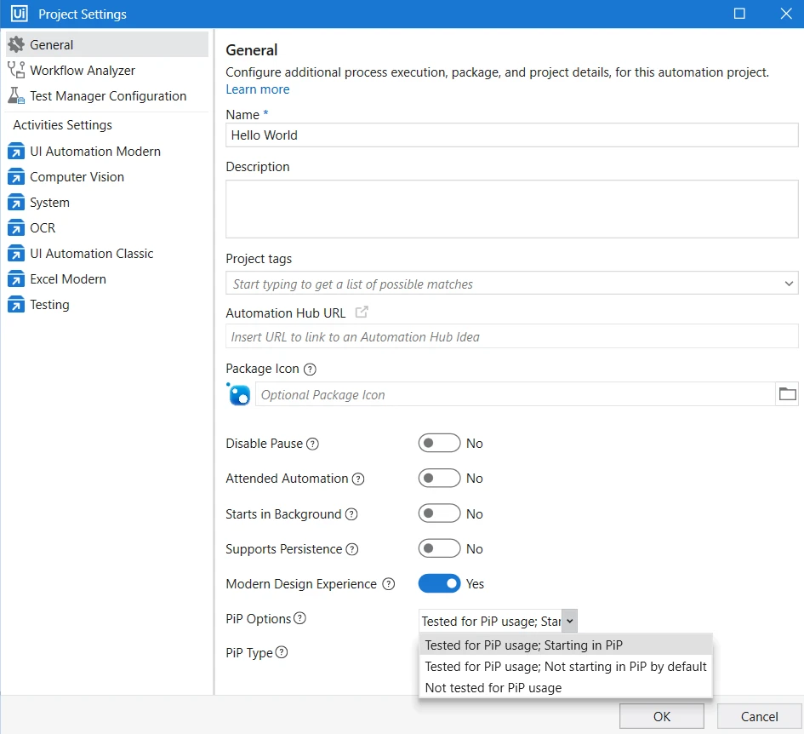The height and width of the screenshot is (734, 804).
Task: Click the System package icon
Action: pyautogui.click(x=16, y=203)
